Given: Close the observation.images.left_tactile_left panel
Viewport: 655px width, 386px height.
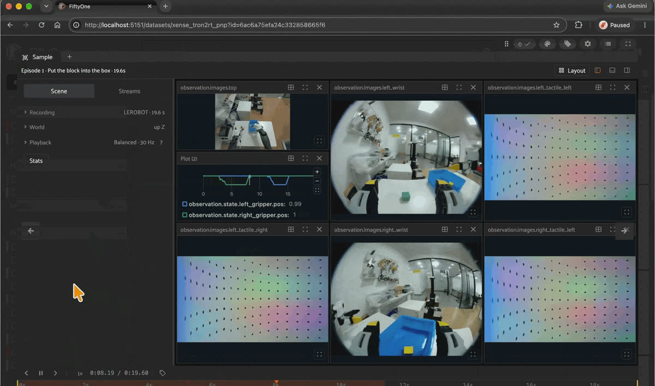Looking at the screenshot, I should 627,87.
